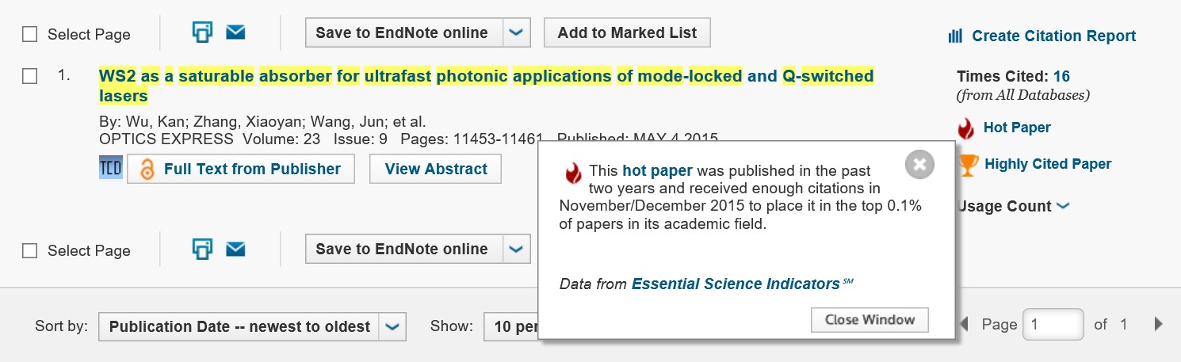
Task: Click the top print icon
Action: coord(203,32)
